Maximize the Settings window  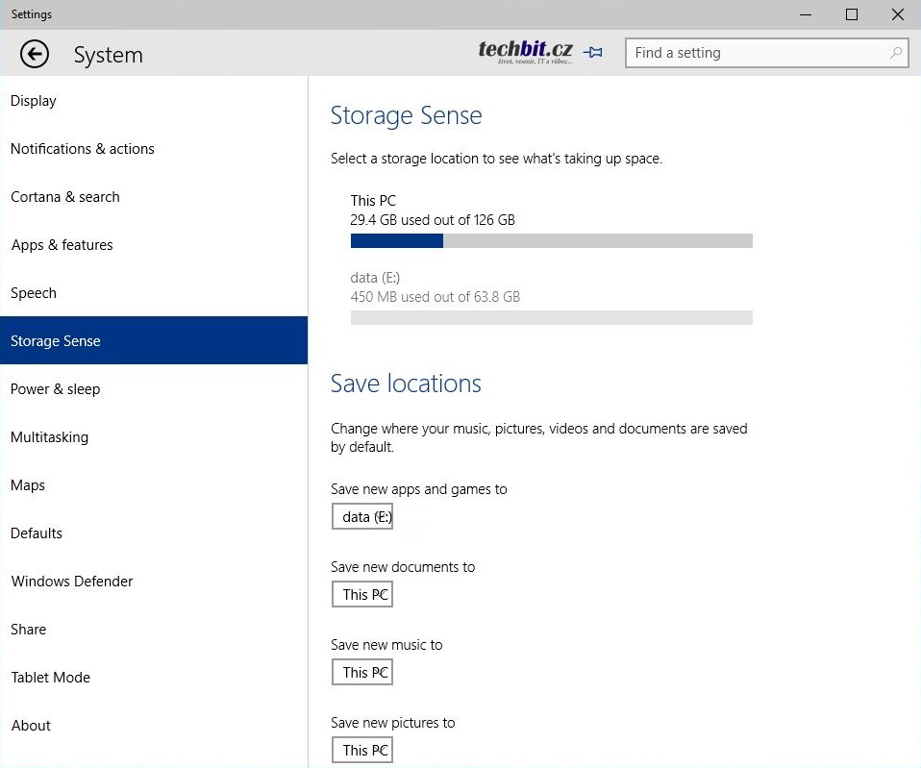[851, 14]
